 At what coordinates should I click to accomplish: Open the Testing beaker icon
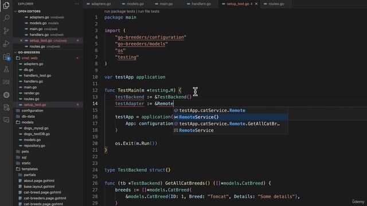[x=6, y=69]
